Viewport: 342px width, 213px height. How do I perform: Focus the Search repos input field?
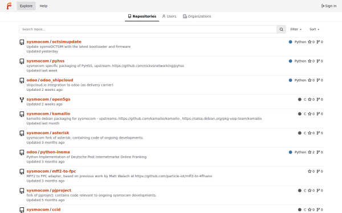[x=148, y=30]
